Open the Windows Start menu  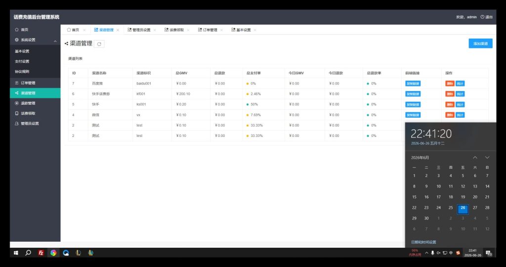tap(16, 253)
